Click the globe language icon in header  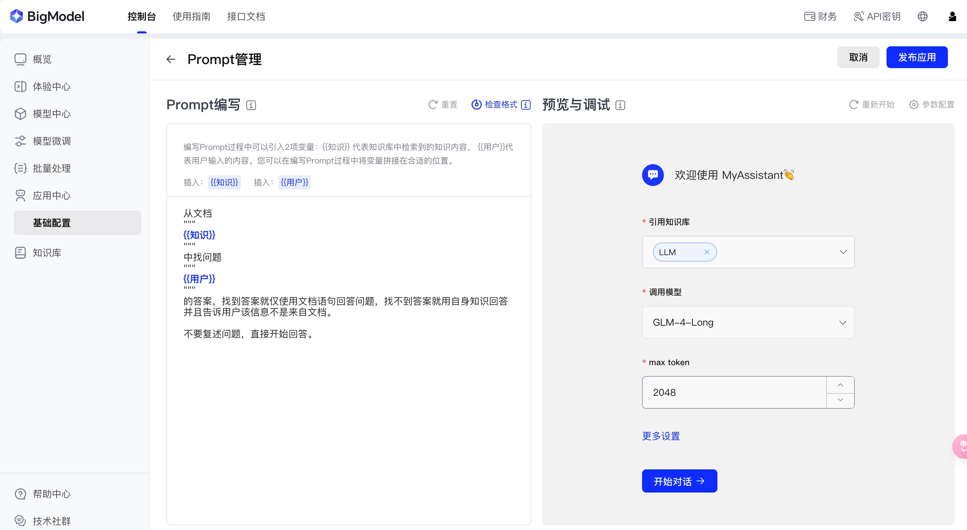coord(922,16)
